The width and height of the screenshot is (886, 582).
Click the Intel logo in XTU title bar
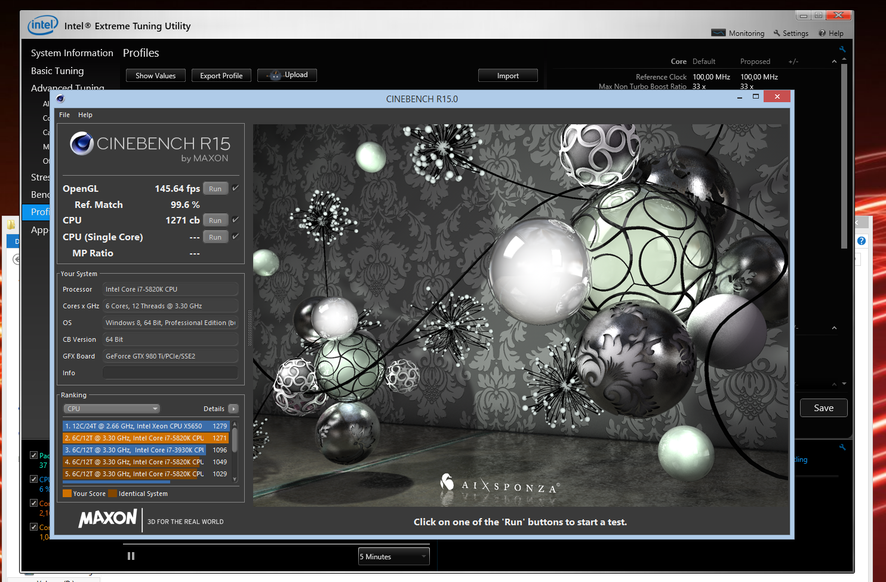click(43, 24)
